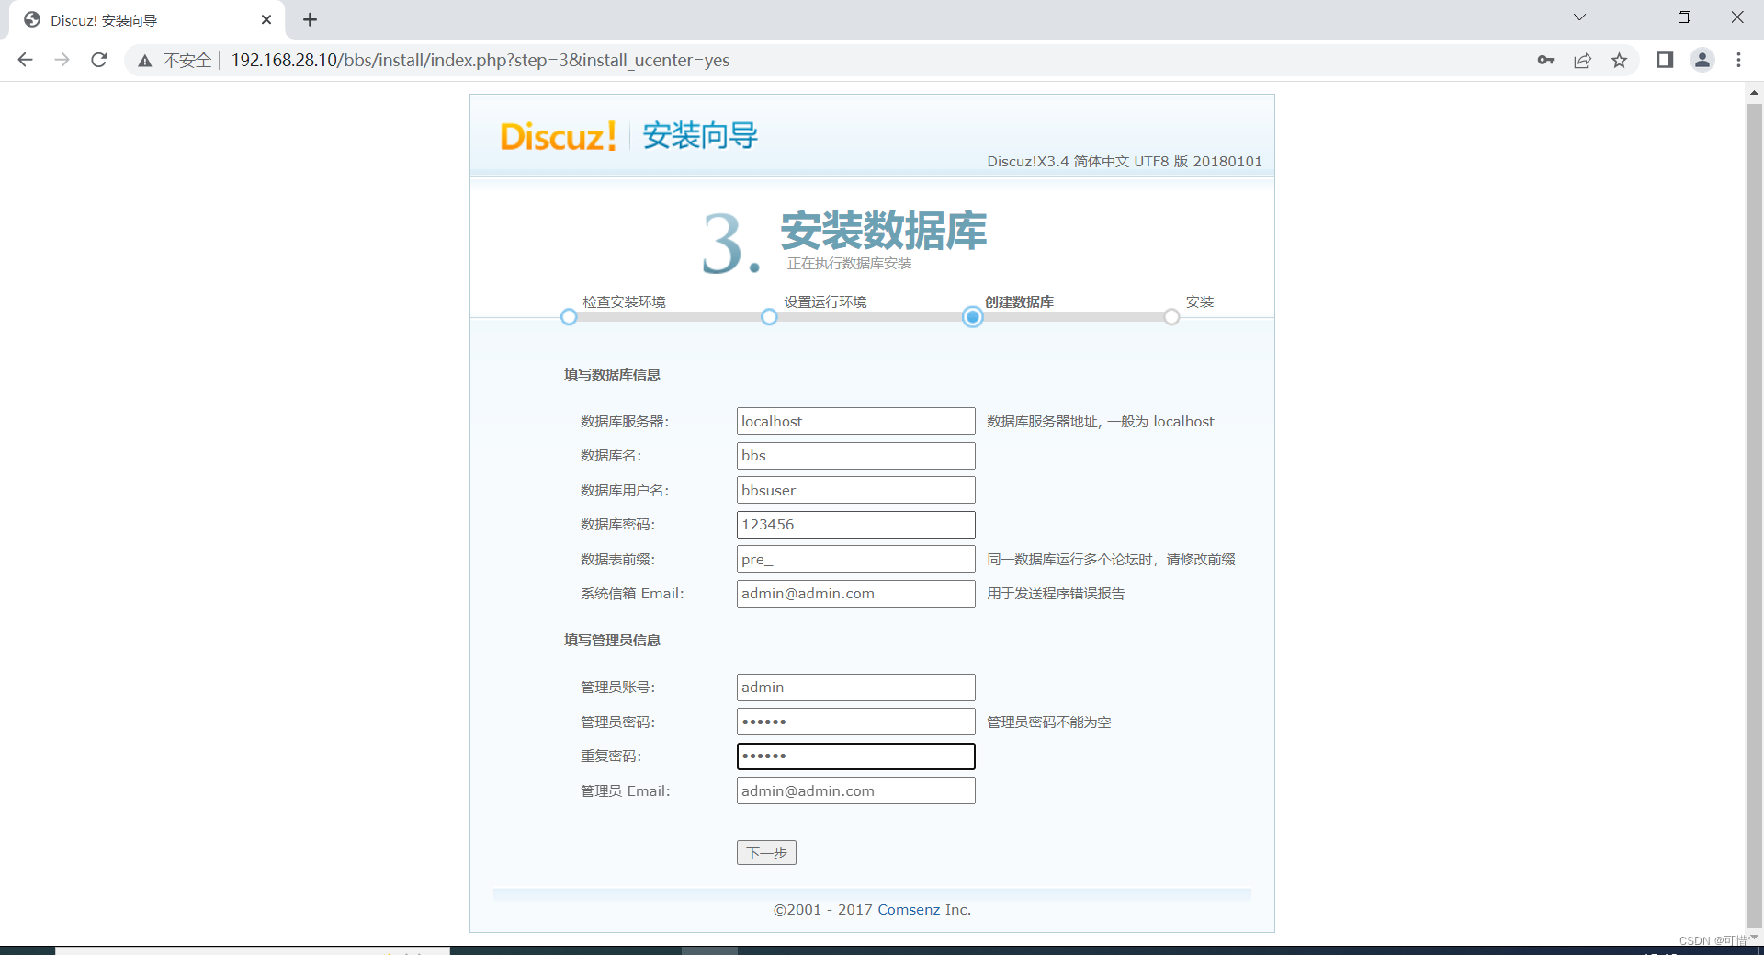
Task: Open a new tab with plus icon
Action: pos(311,19)
